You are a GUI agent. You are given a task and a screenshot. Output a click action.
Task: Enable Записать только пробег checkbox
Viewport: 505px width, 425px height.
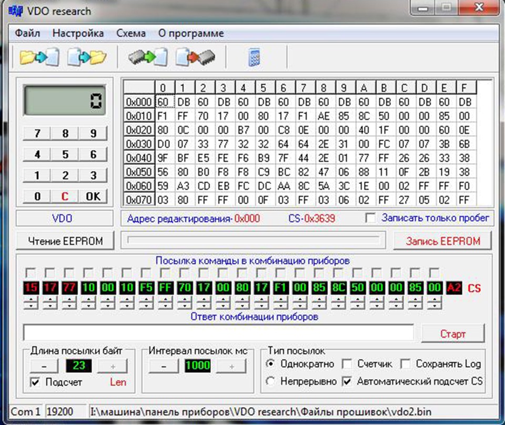click(370, 218)
